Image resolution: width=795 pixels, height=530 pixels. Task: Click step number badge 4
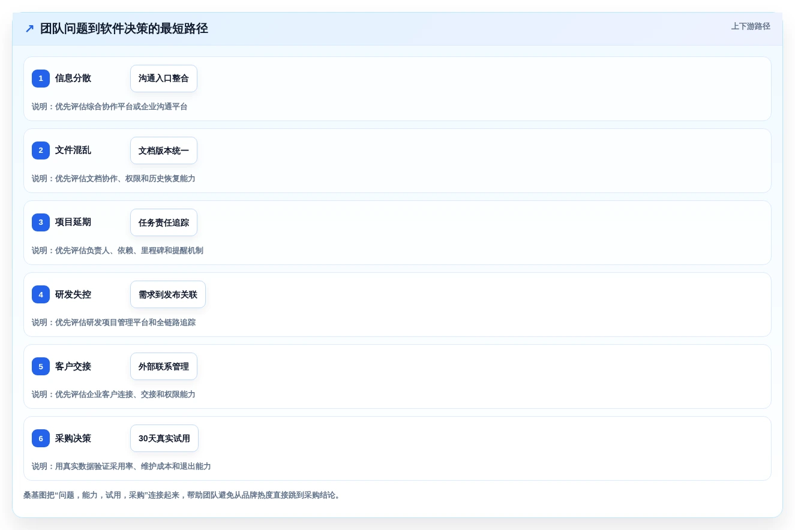coord(41,294)
